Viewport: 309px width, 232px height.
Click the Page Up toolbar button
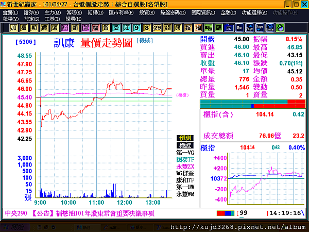point(249,28)
